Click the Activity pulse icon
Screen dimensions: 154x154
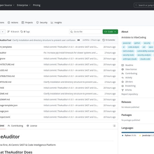tap(122, 77)
